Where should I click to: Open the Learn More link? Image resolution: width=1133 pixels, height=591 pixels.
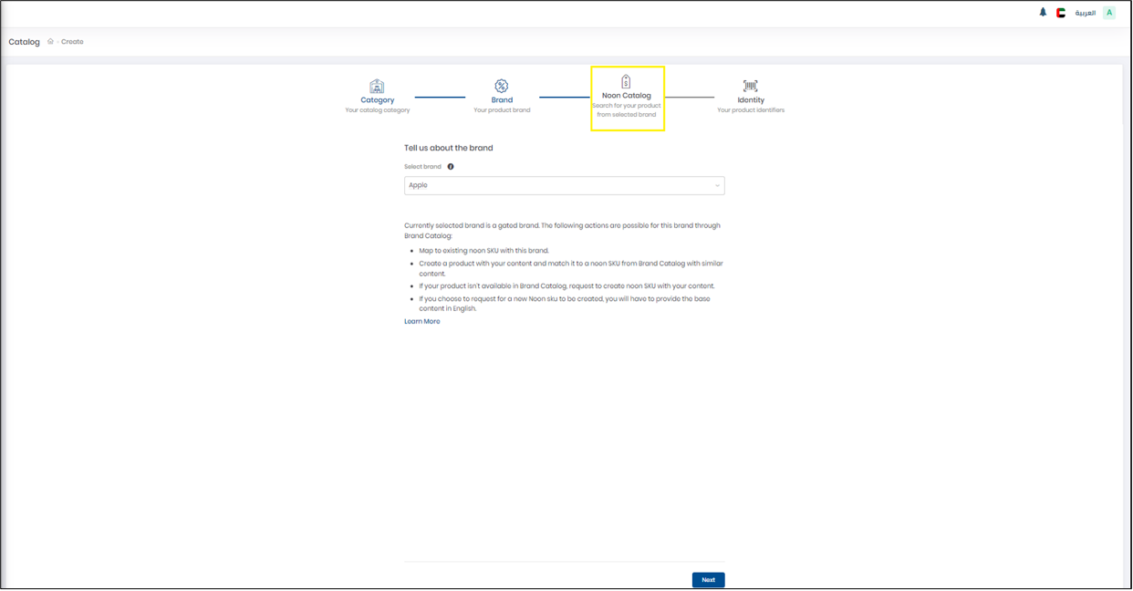(422, 322)
